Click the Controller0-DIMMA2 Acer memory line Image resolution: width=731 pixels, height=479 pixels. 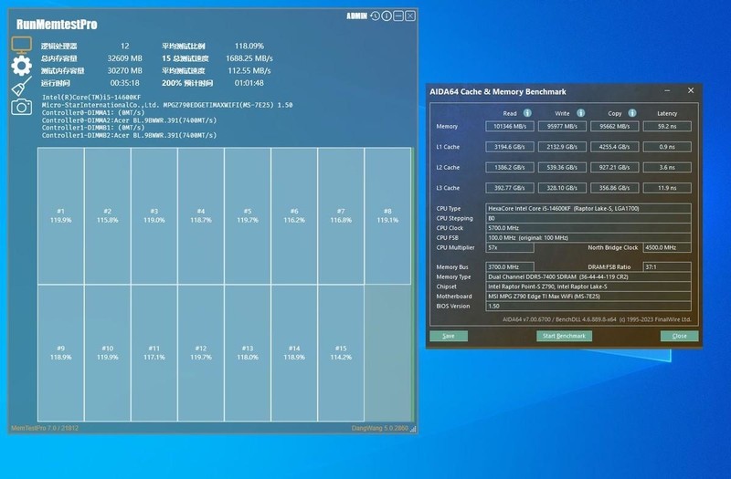tap(129, 120)
